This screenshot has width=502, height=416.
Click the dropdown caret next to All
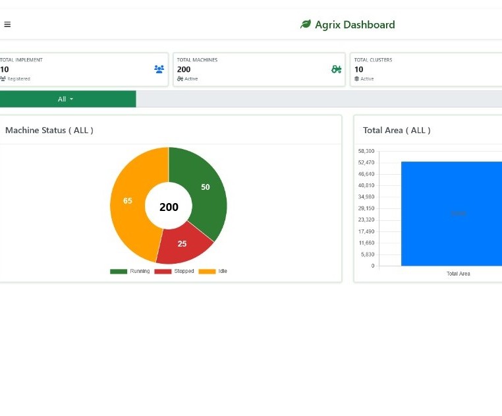pyautogui.click(x=71, y=100)
